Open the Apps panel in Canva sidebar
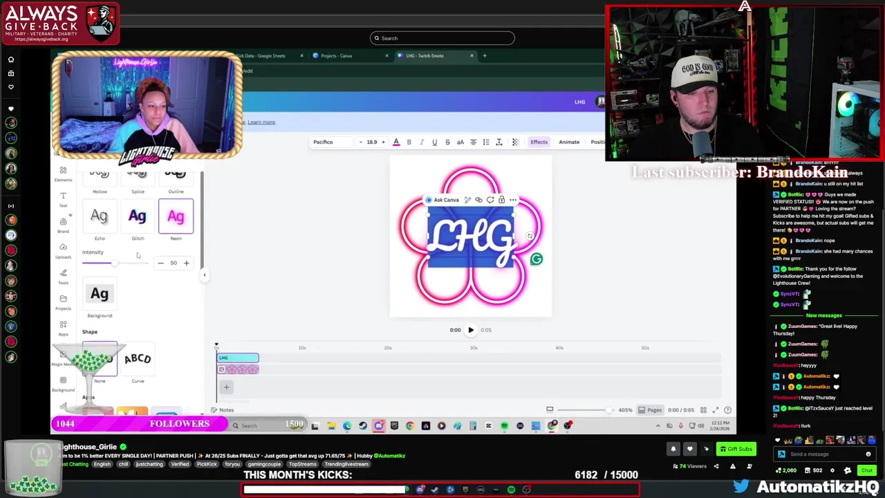Image resolution: width=885 pixels, height=498 pixels. [x=63, y=328]
